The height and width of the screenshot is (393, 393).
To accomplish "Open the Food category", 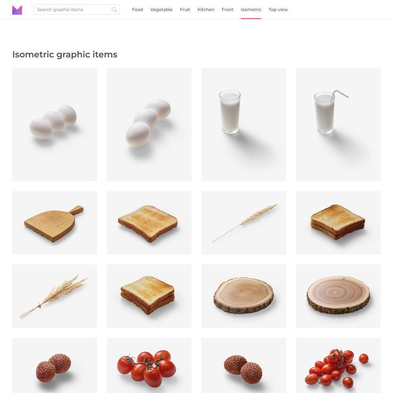I will [x=137, y=9].
